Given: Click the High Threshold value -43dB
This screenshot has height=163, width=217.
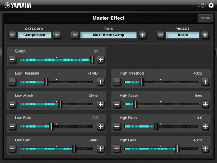Looking at the screenshot, I should (x=197, y=73).
